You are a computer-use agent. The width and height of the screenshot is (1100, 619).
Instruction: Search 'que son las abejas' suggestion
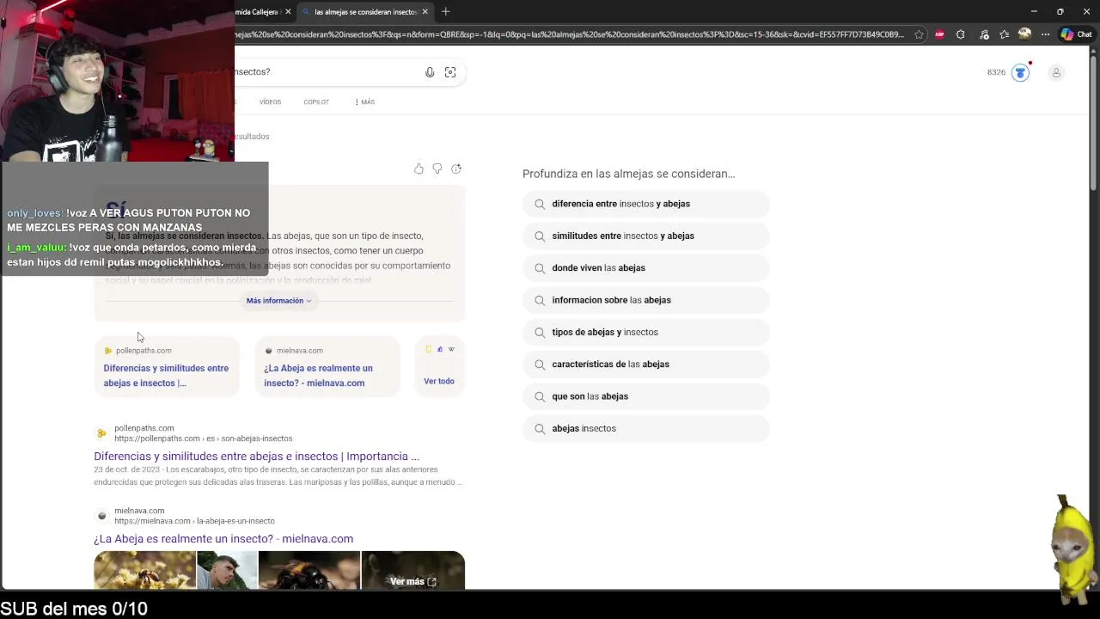coord(646,396)
